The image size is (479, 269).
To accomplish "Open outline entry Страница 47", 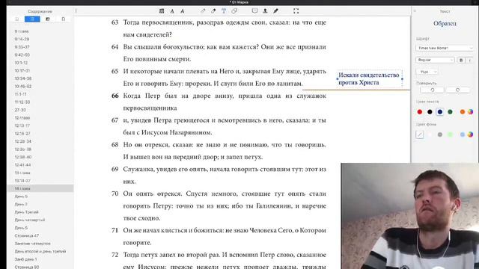I will [x=27, y=235].
